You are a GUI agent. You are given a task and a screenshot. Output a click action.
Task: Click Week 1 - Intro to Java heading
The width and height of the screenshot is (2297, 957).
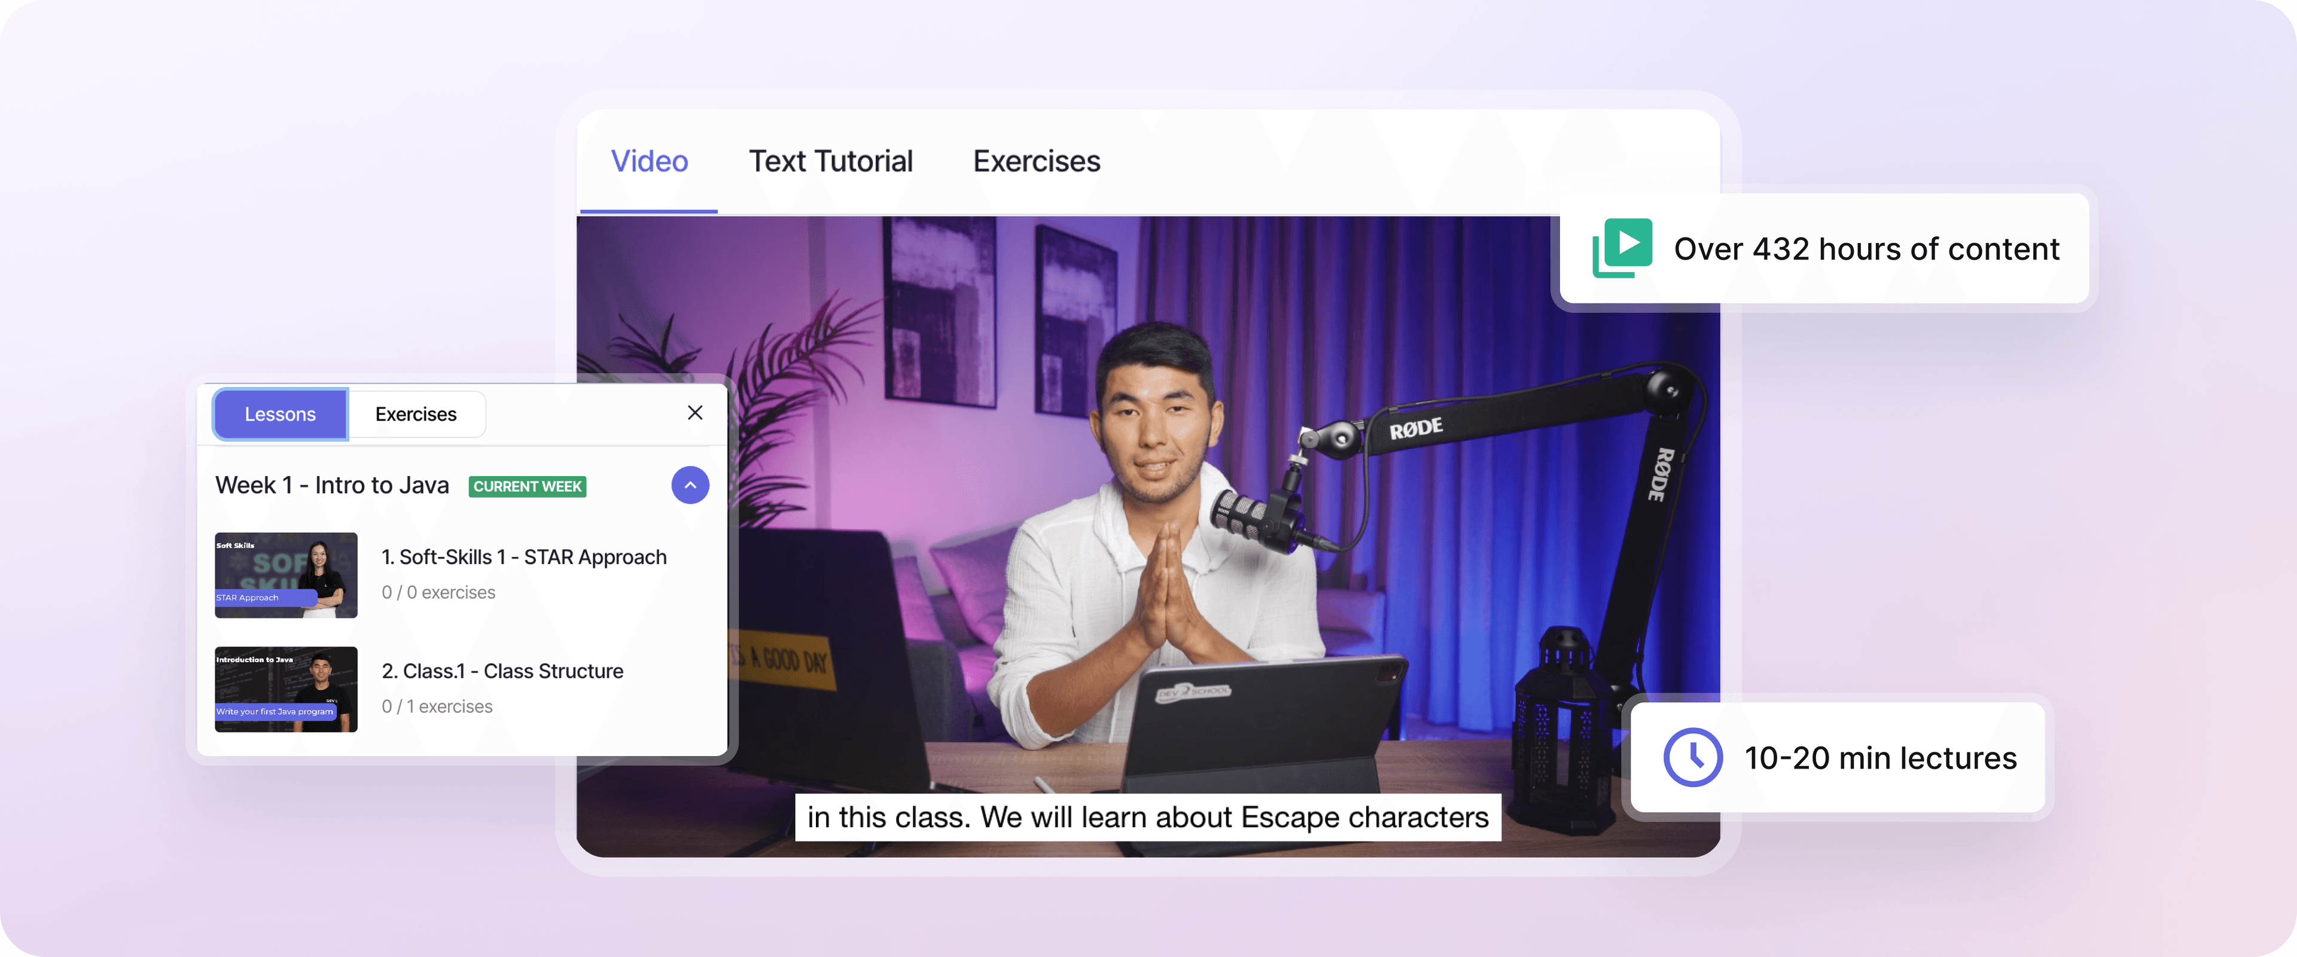pos(332,485)
